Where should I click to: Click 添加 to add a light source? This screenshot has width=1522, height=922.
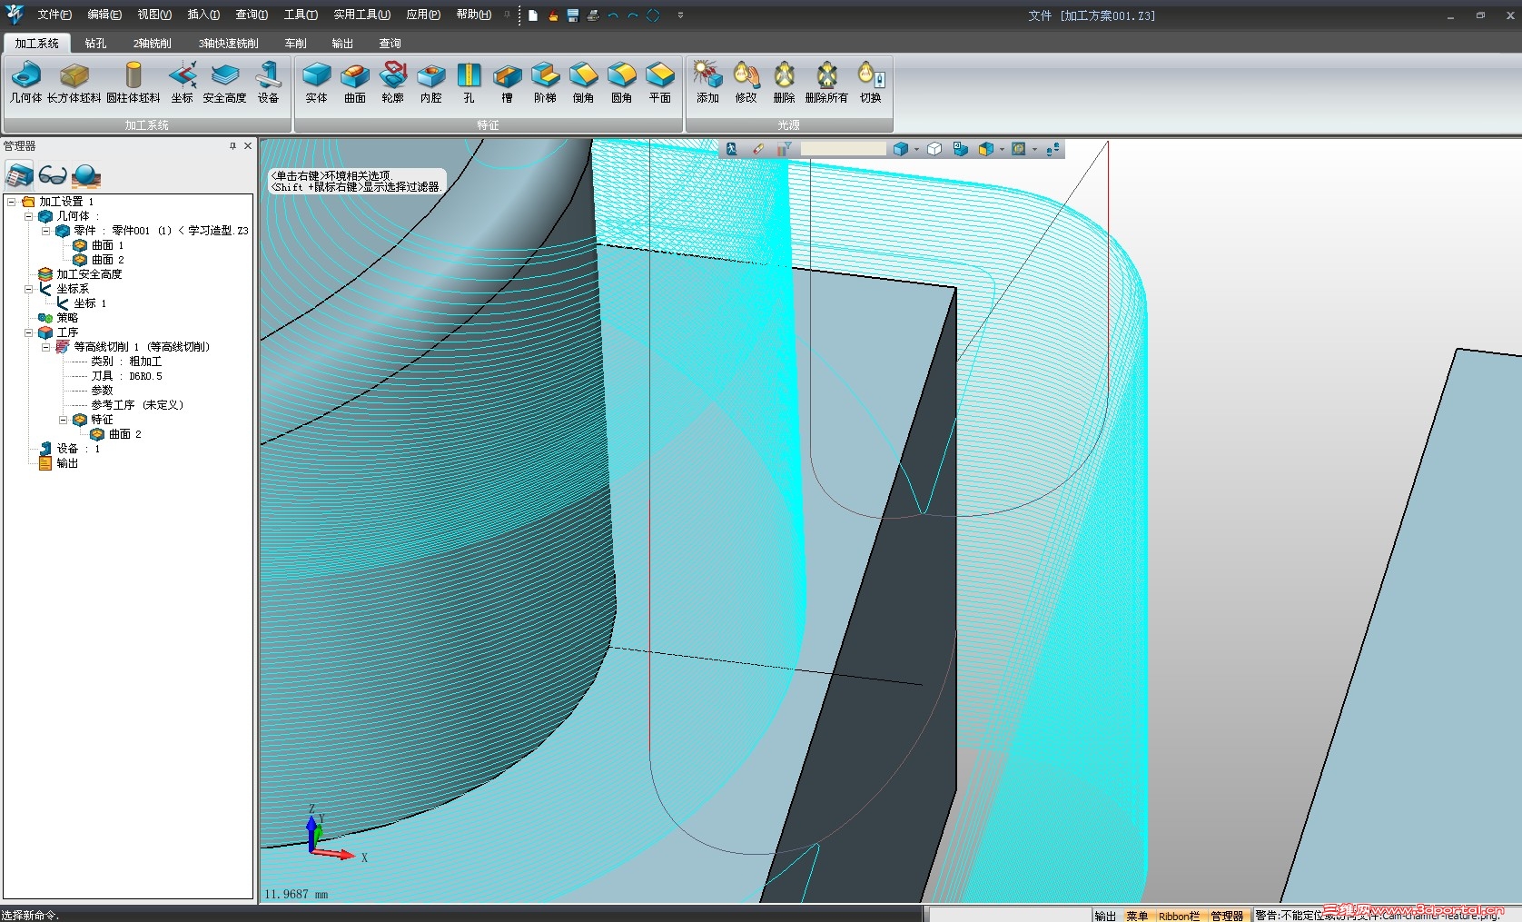pos(707,82)
